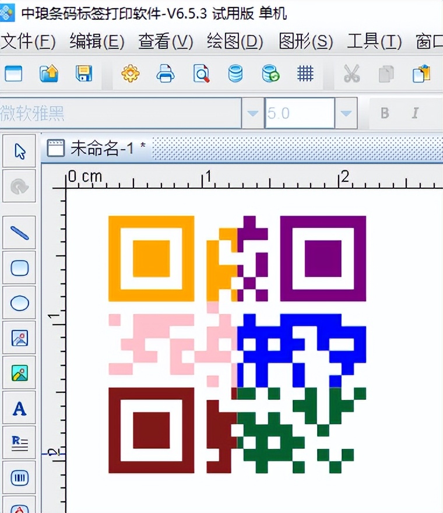Toggle the grid display icon
Viewport: 443px width, 513px height.
[x=305, y=73]
